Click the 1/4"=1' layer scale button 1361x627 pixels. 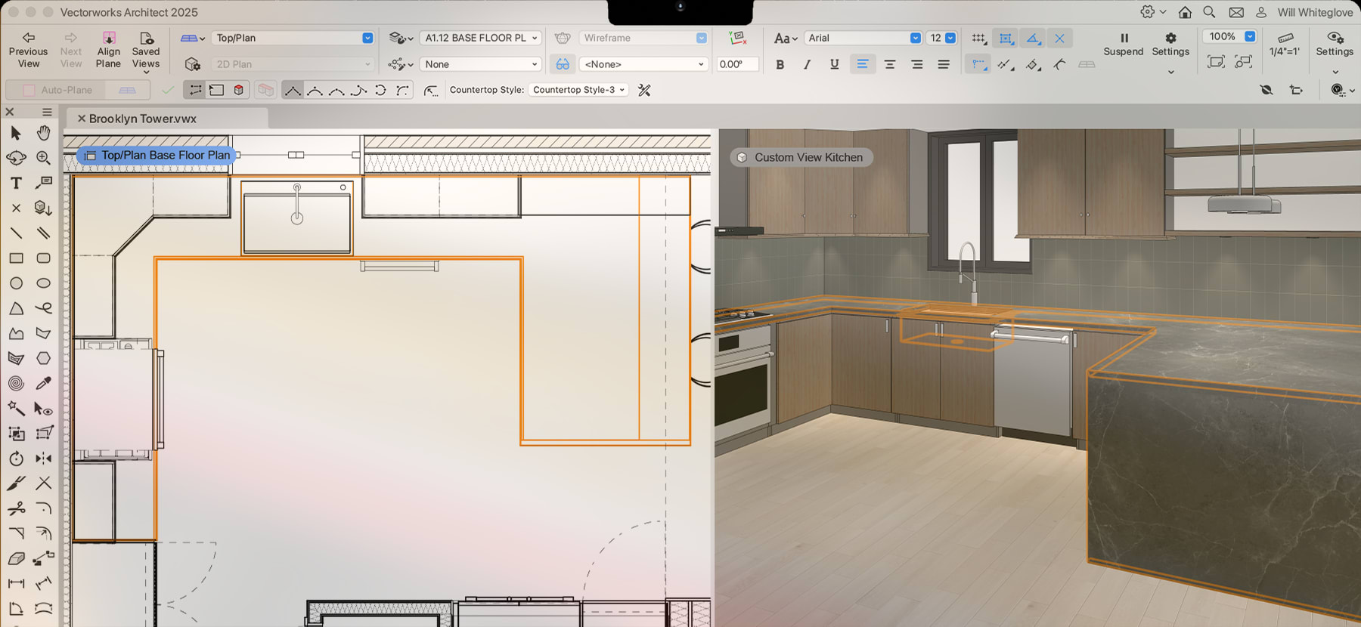(1285, 44)
